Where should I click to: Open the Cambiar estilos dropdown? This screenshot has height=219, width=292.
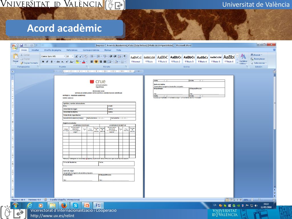[x=243, y=59]
